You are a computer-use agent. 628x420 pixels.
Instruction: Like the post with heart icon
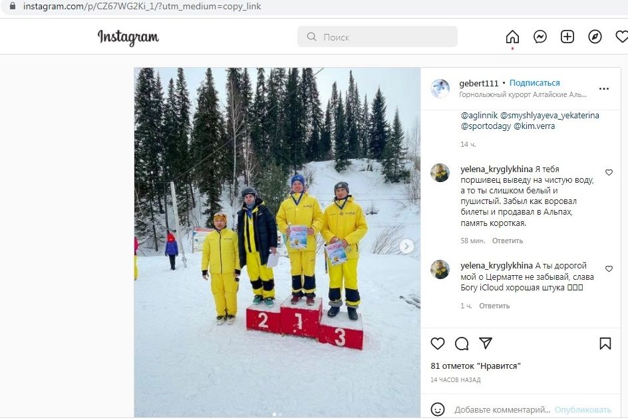point(437,343)
